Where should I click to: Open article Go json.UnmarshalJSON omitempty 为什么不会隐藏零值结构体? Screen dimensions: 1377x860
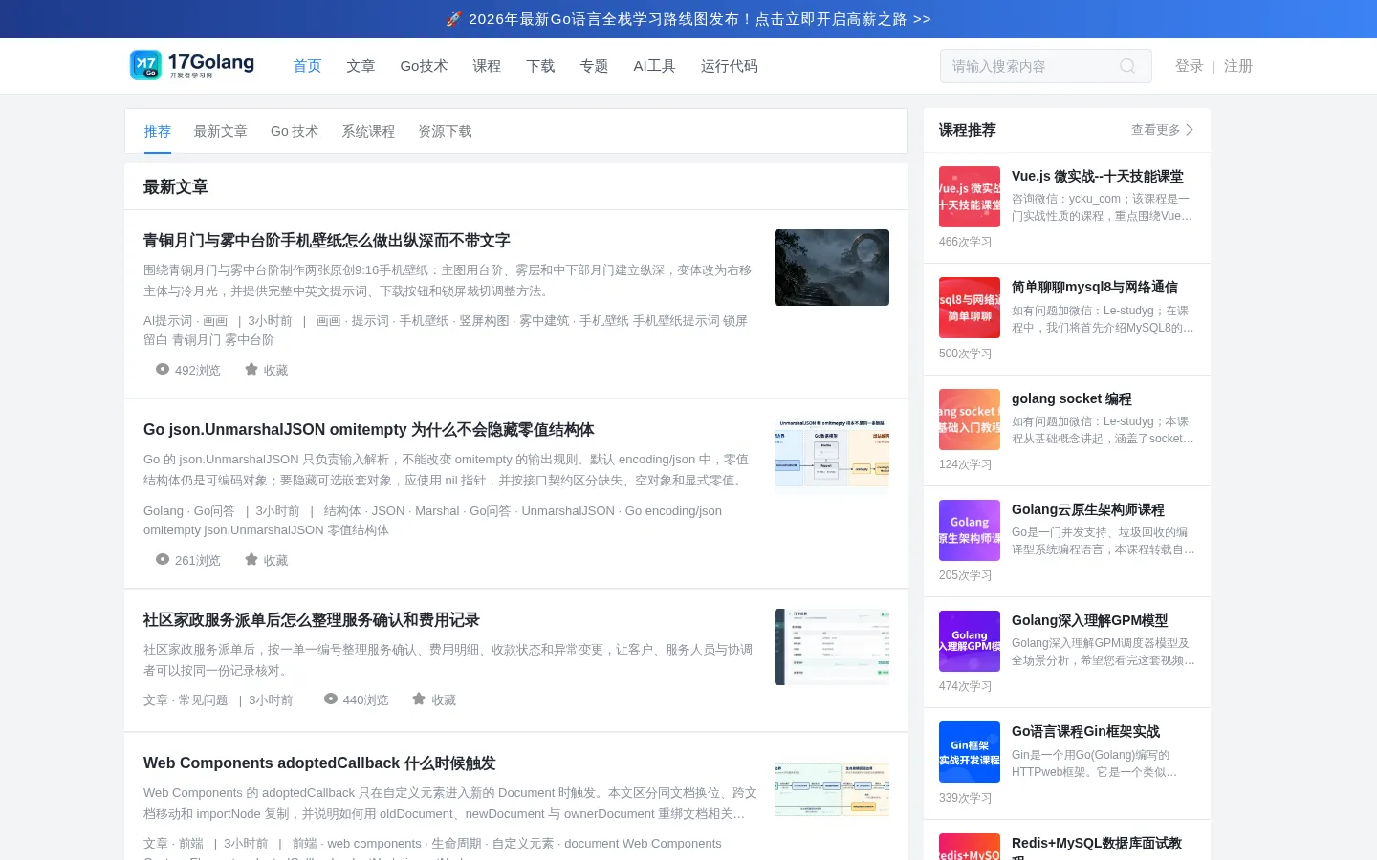click(x=369, y=430)
